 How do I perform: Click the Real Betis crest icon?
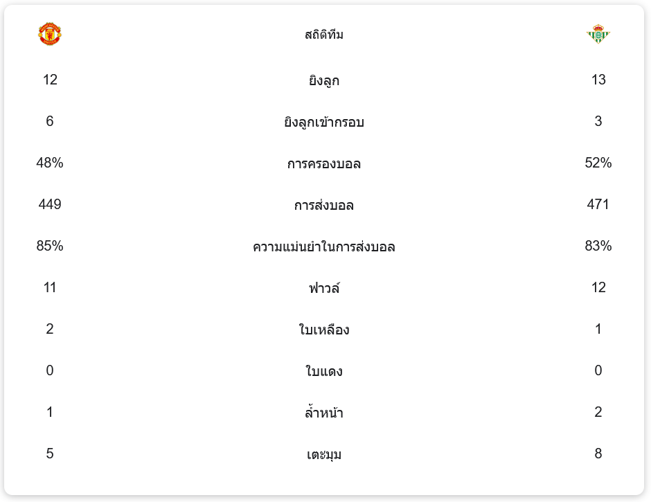click(598, 34)
